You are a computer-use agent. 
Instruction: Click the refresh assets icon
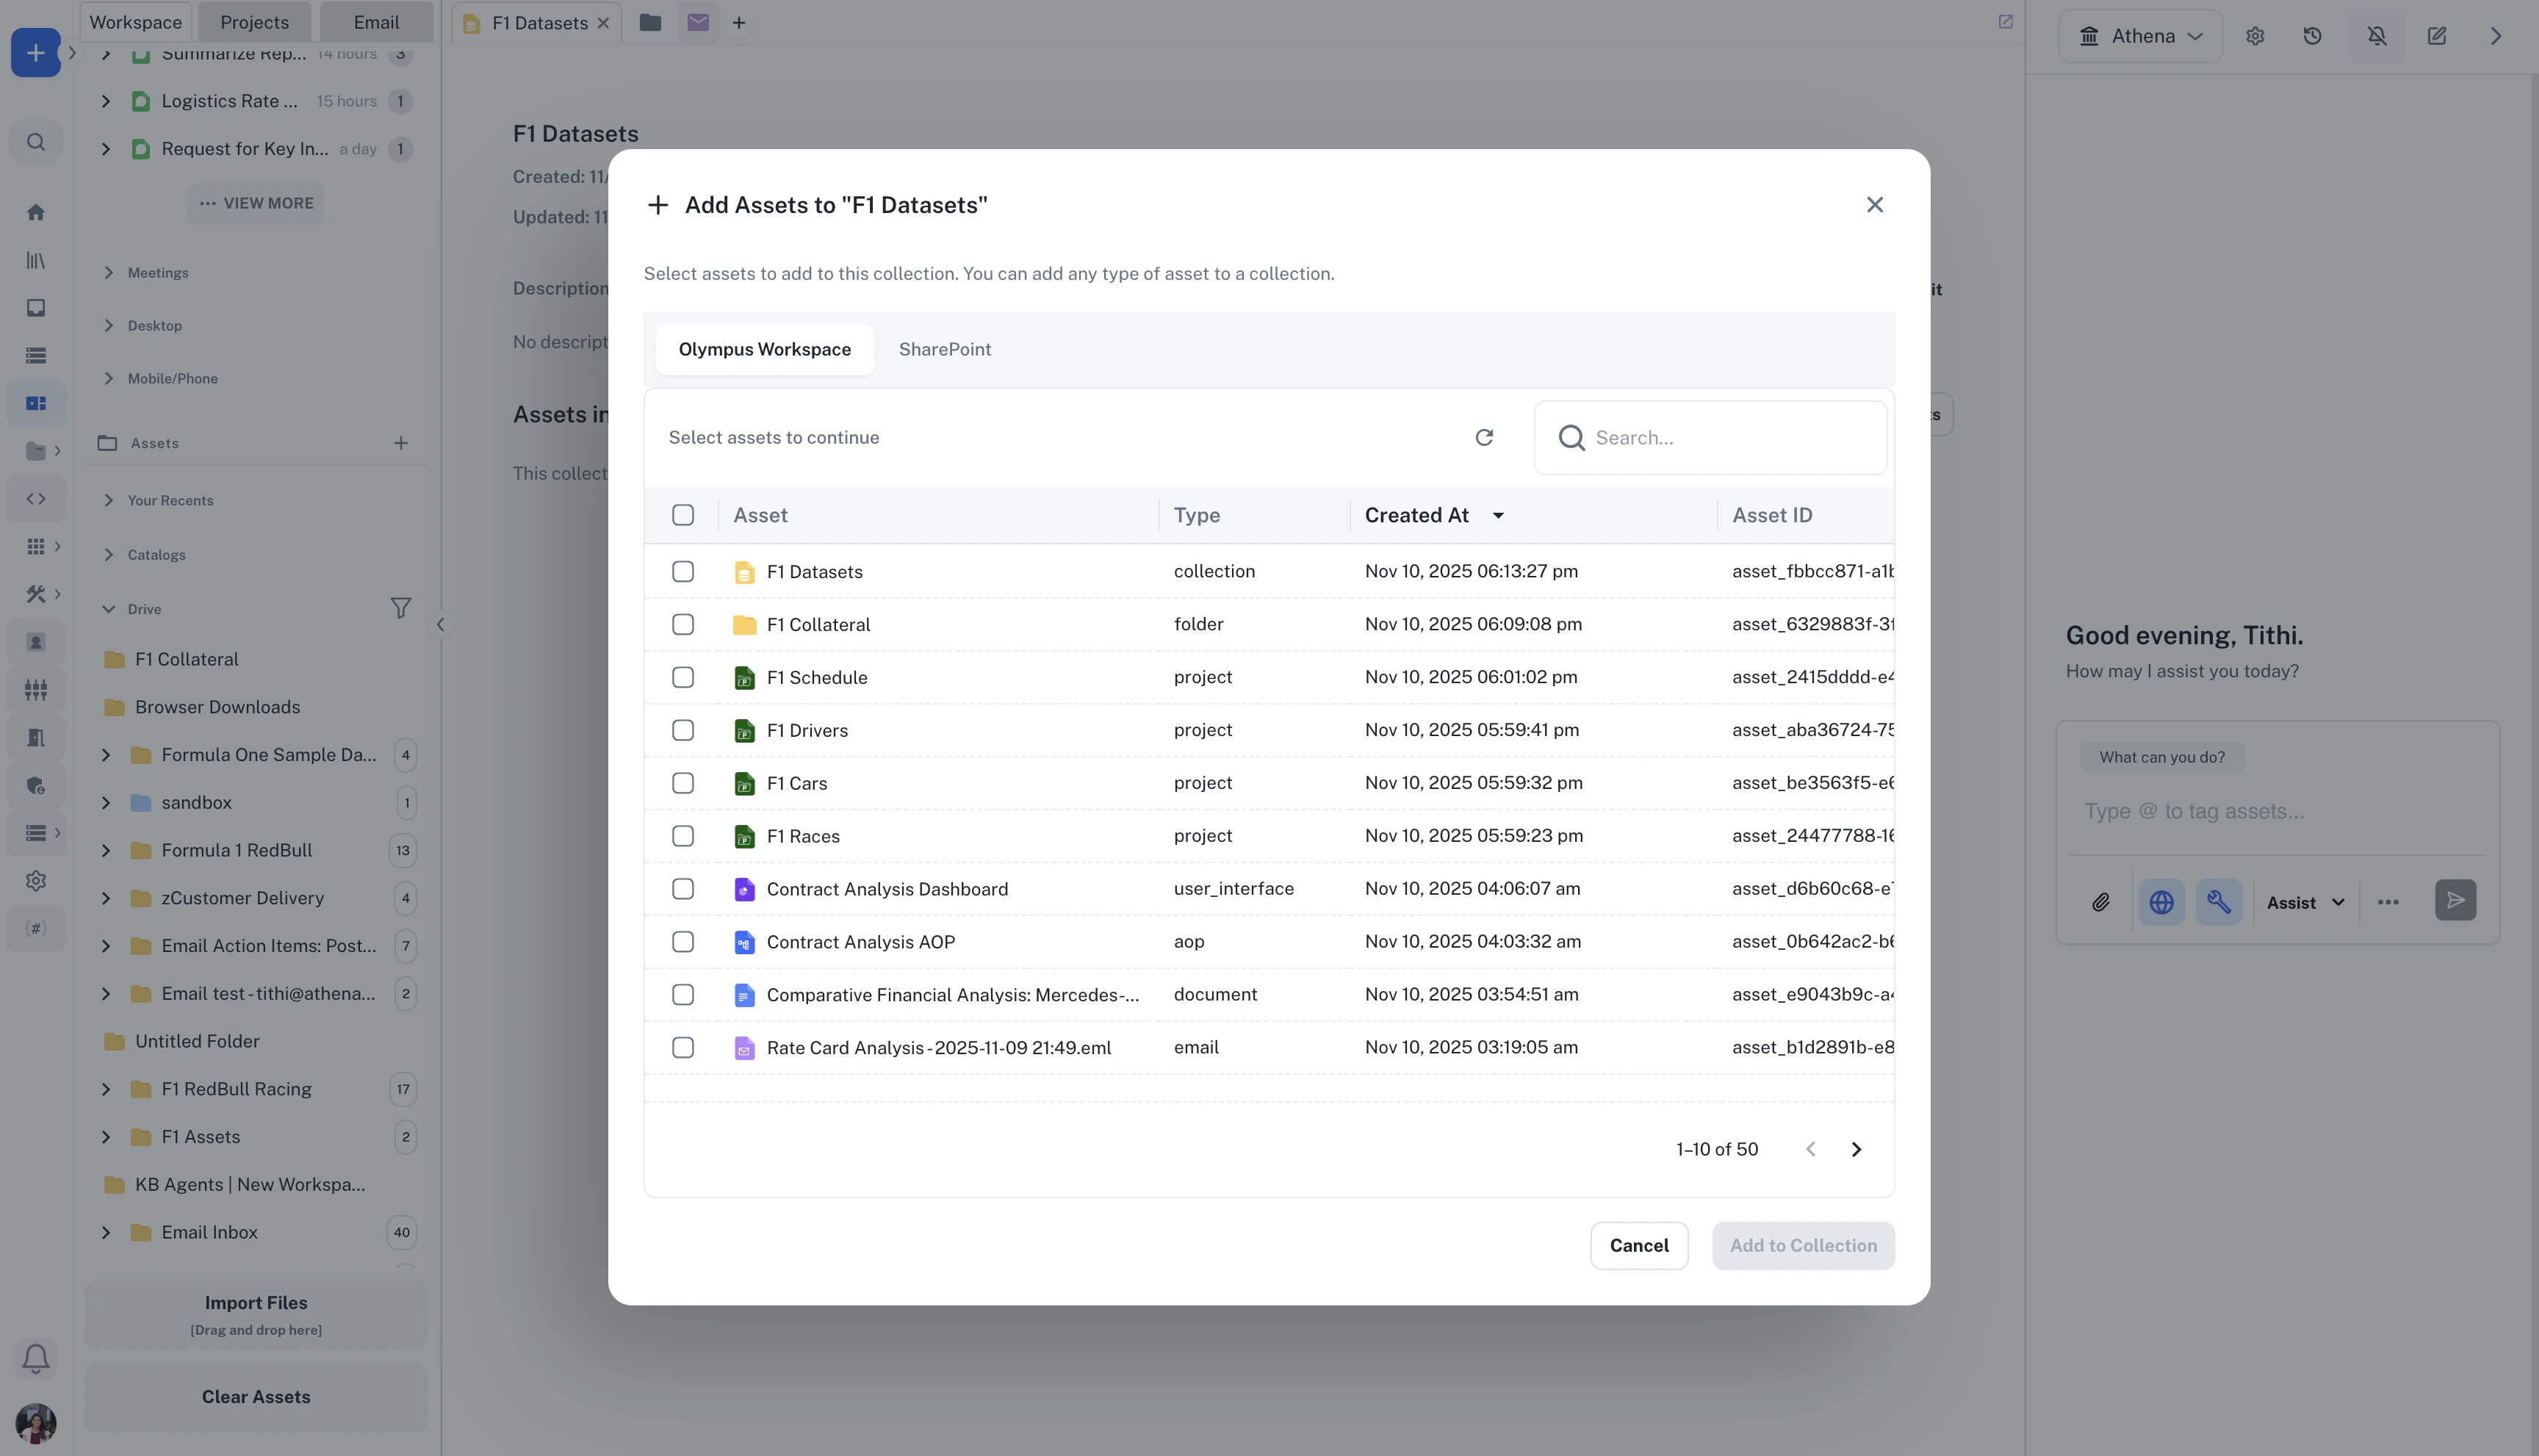(x=1484, y=437)
